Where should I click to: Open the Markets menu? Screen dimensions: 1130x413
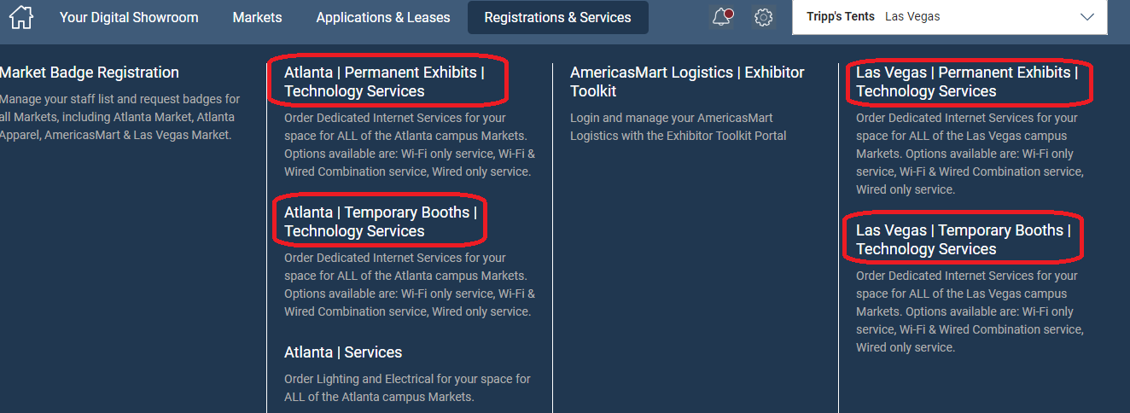[257, 17]
